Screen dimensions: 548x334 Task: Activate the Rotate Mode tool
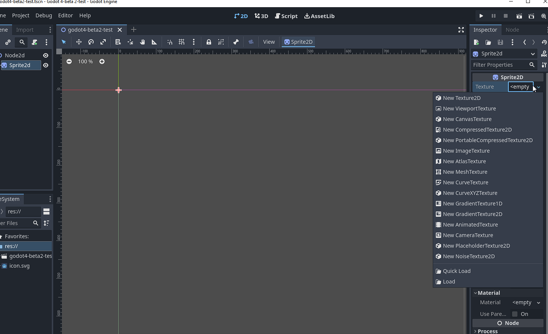tap(91, 42)
